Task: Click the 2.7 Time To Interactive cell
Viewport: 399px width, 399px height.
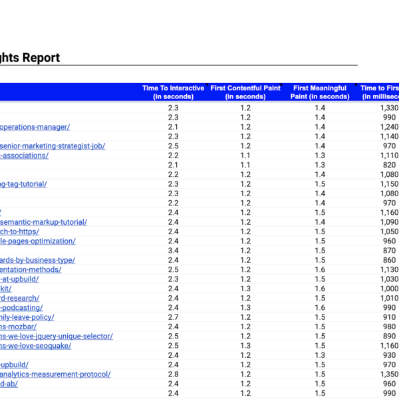Action: (173, 317)
